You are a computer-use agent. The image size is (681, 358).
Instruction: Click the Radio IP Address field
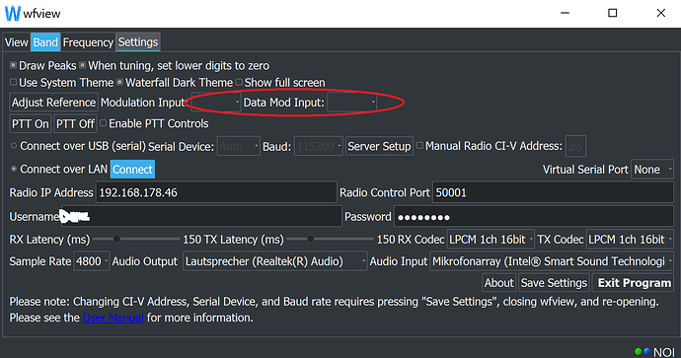coord(216,192)
